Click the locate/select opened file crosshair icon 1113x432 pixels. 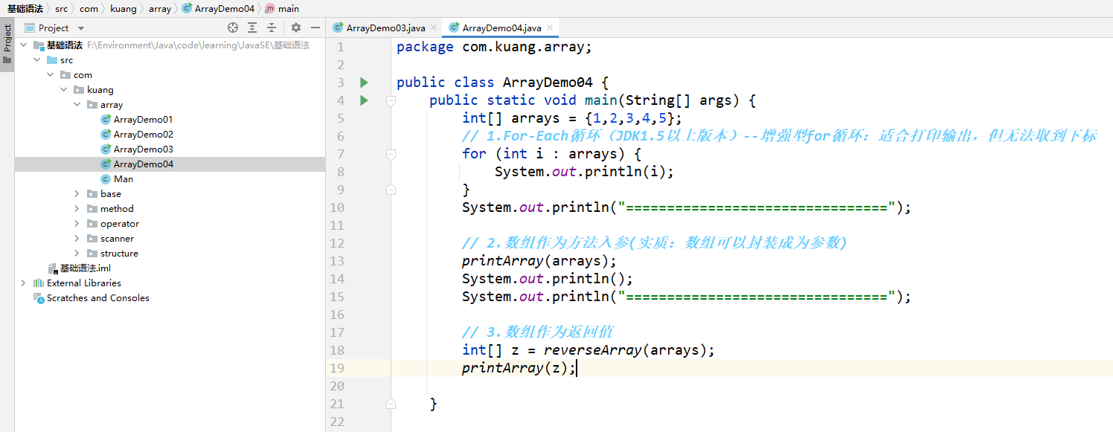233,28
